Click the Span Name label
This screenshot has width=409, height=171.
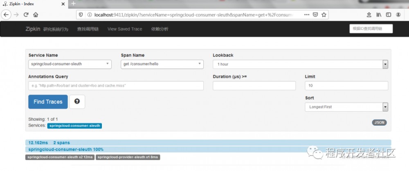(x=133, y=55)
